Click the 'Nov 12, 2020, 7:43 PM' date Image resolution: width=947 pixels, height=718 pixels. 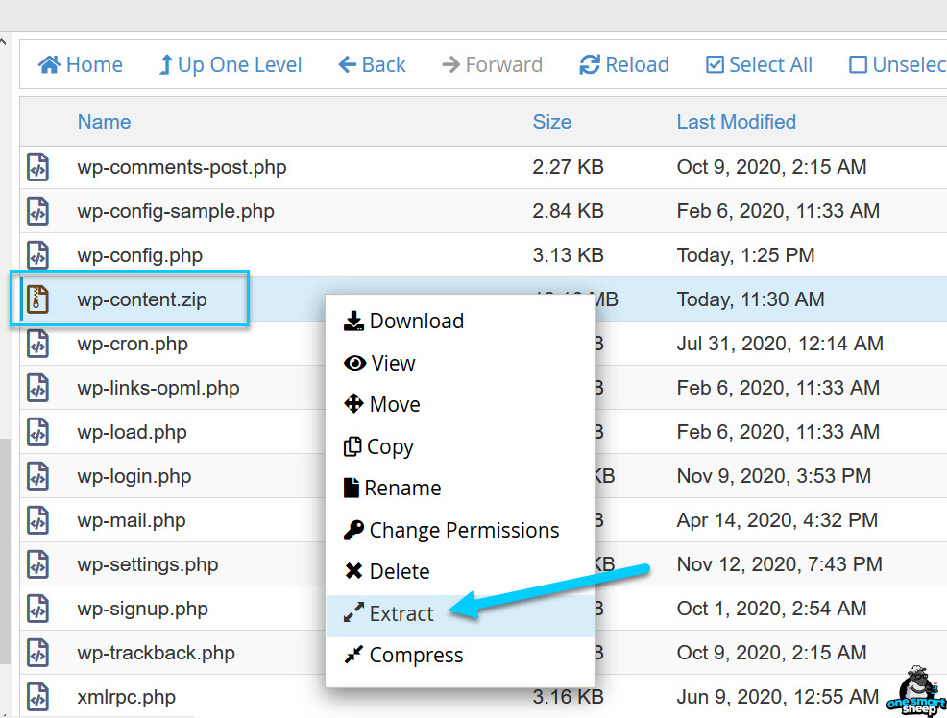coord(779,564)
